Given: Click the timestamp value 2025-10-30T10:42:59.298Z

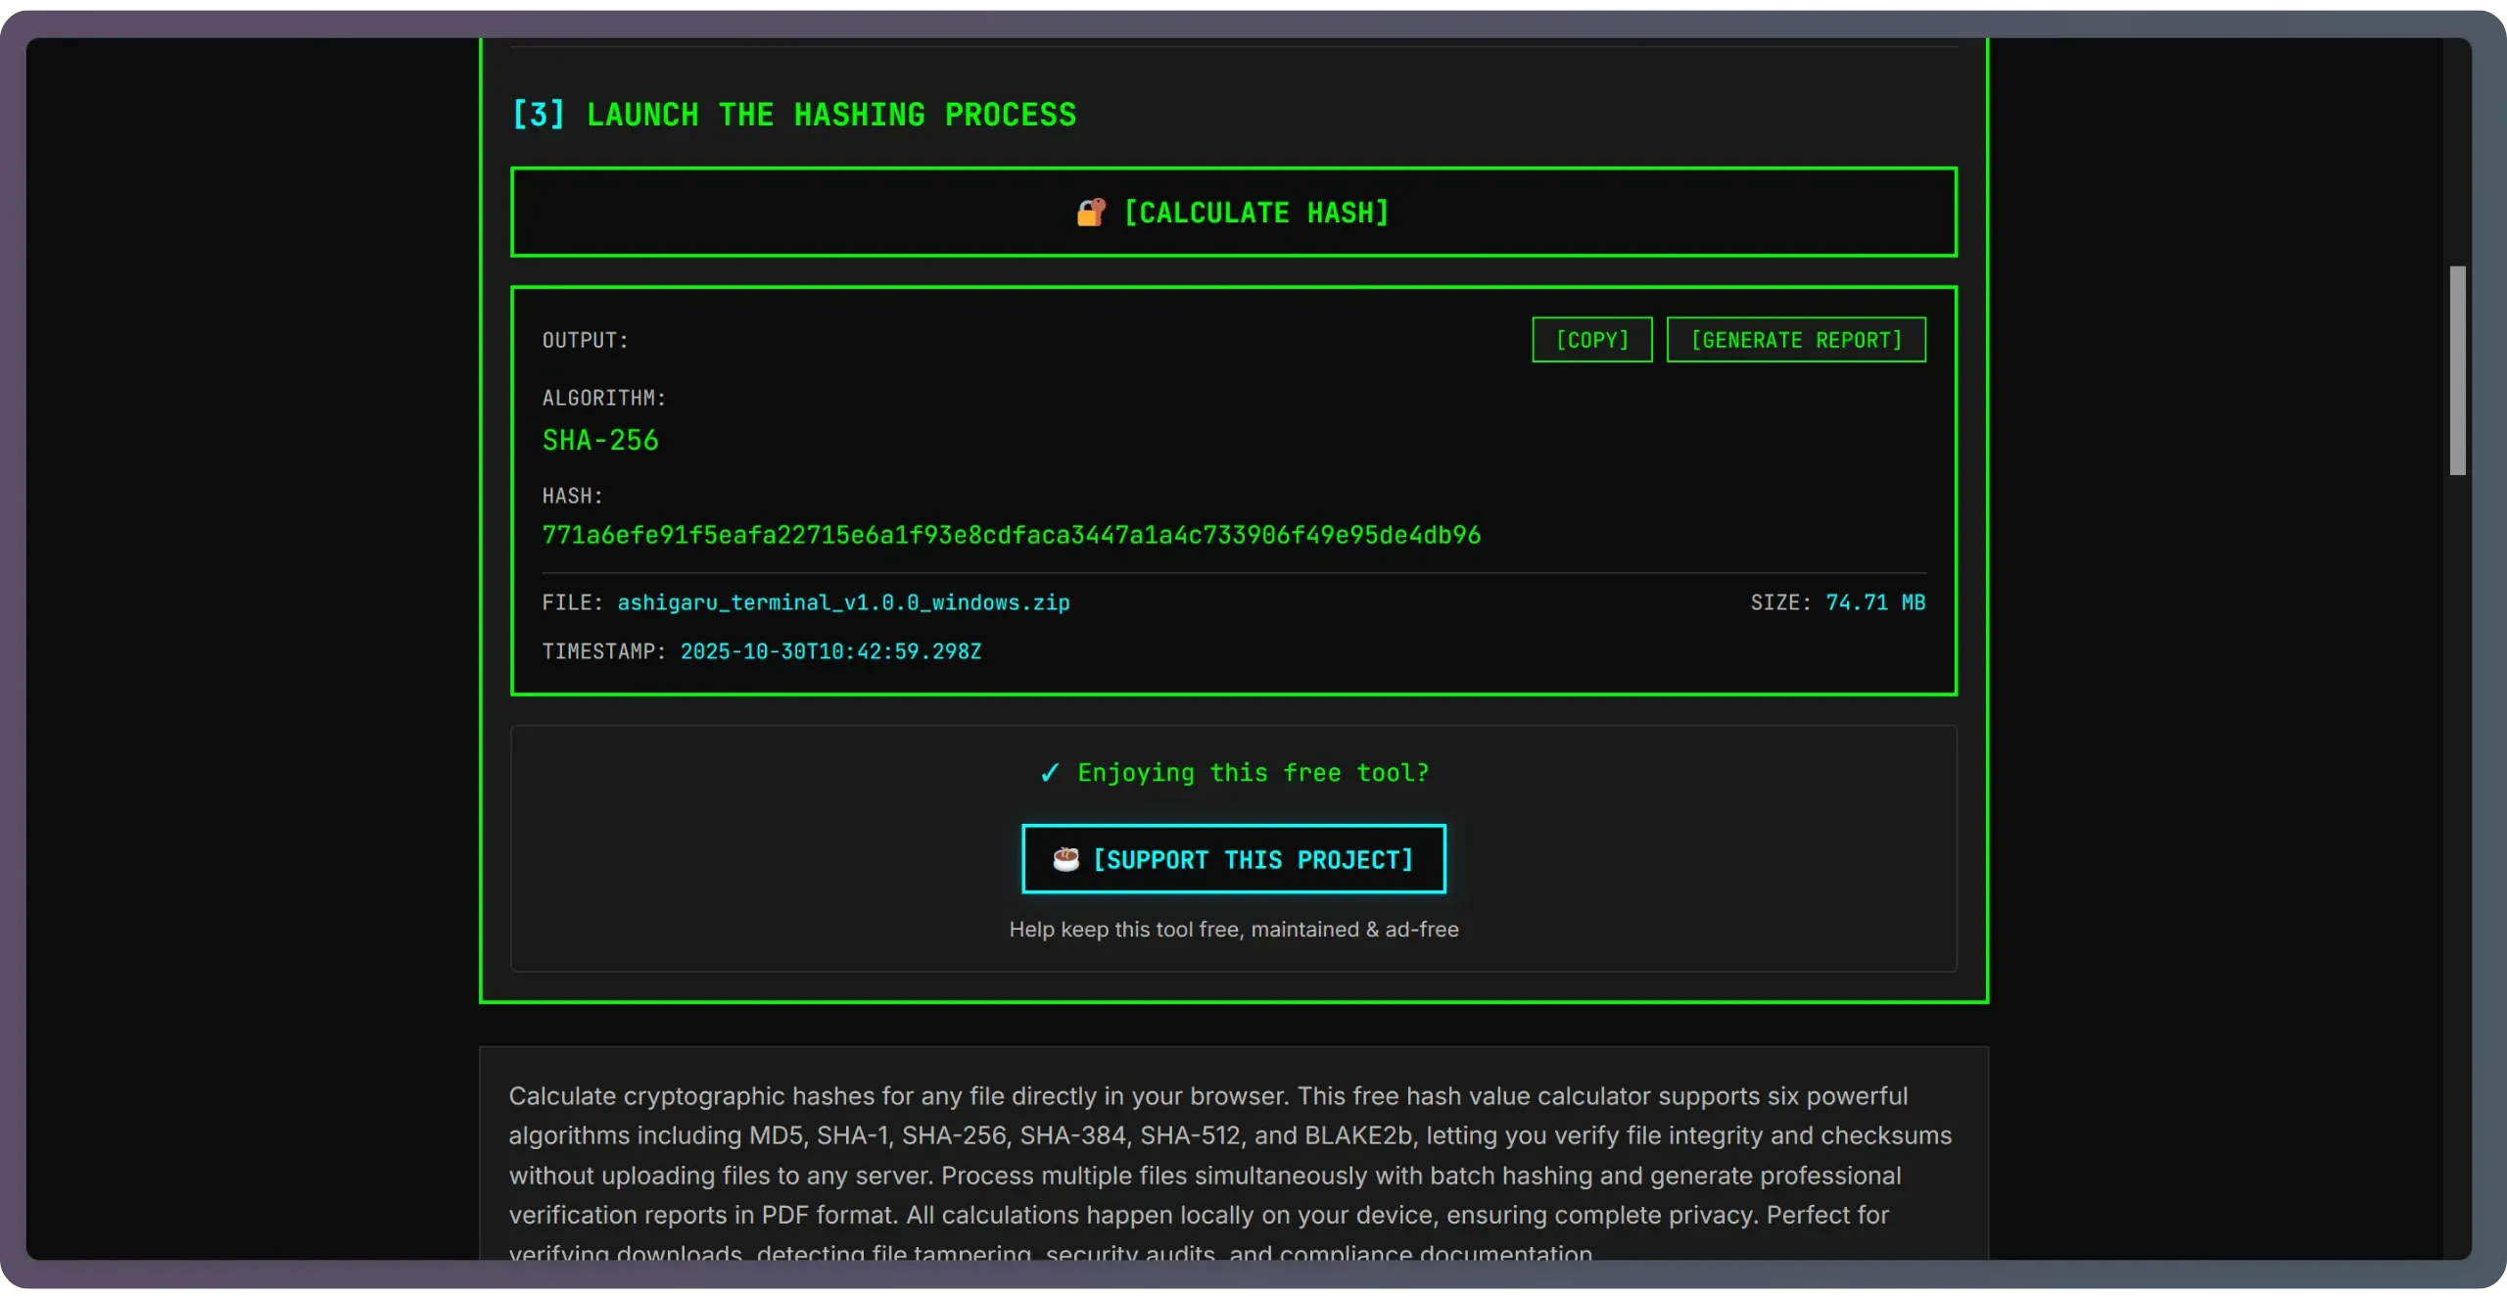Looking at the screenshot, I should [830, 651].
